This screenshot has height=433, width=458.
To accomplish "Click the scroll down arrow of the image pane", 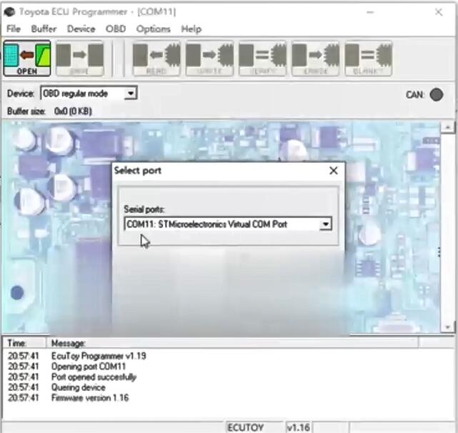I will pyautogui.click(x=447, y=327).
